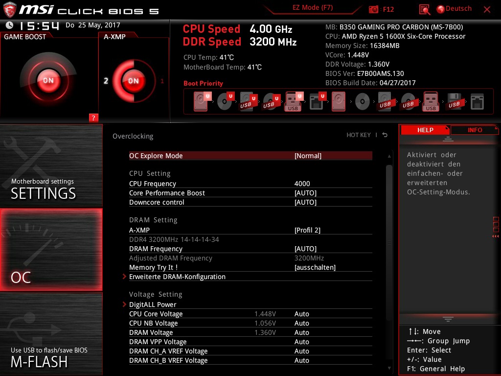Viewport: 501px width, 376px height.
Task: Click the clock icon beside the time
Action: [x=10, y=25]
